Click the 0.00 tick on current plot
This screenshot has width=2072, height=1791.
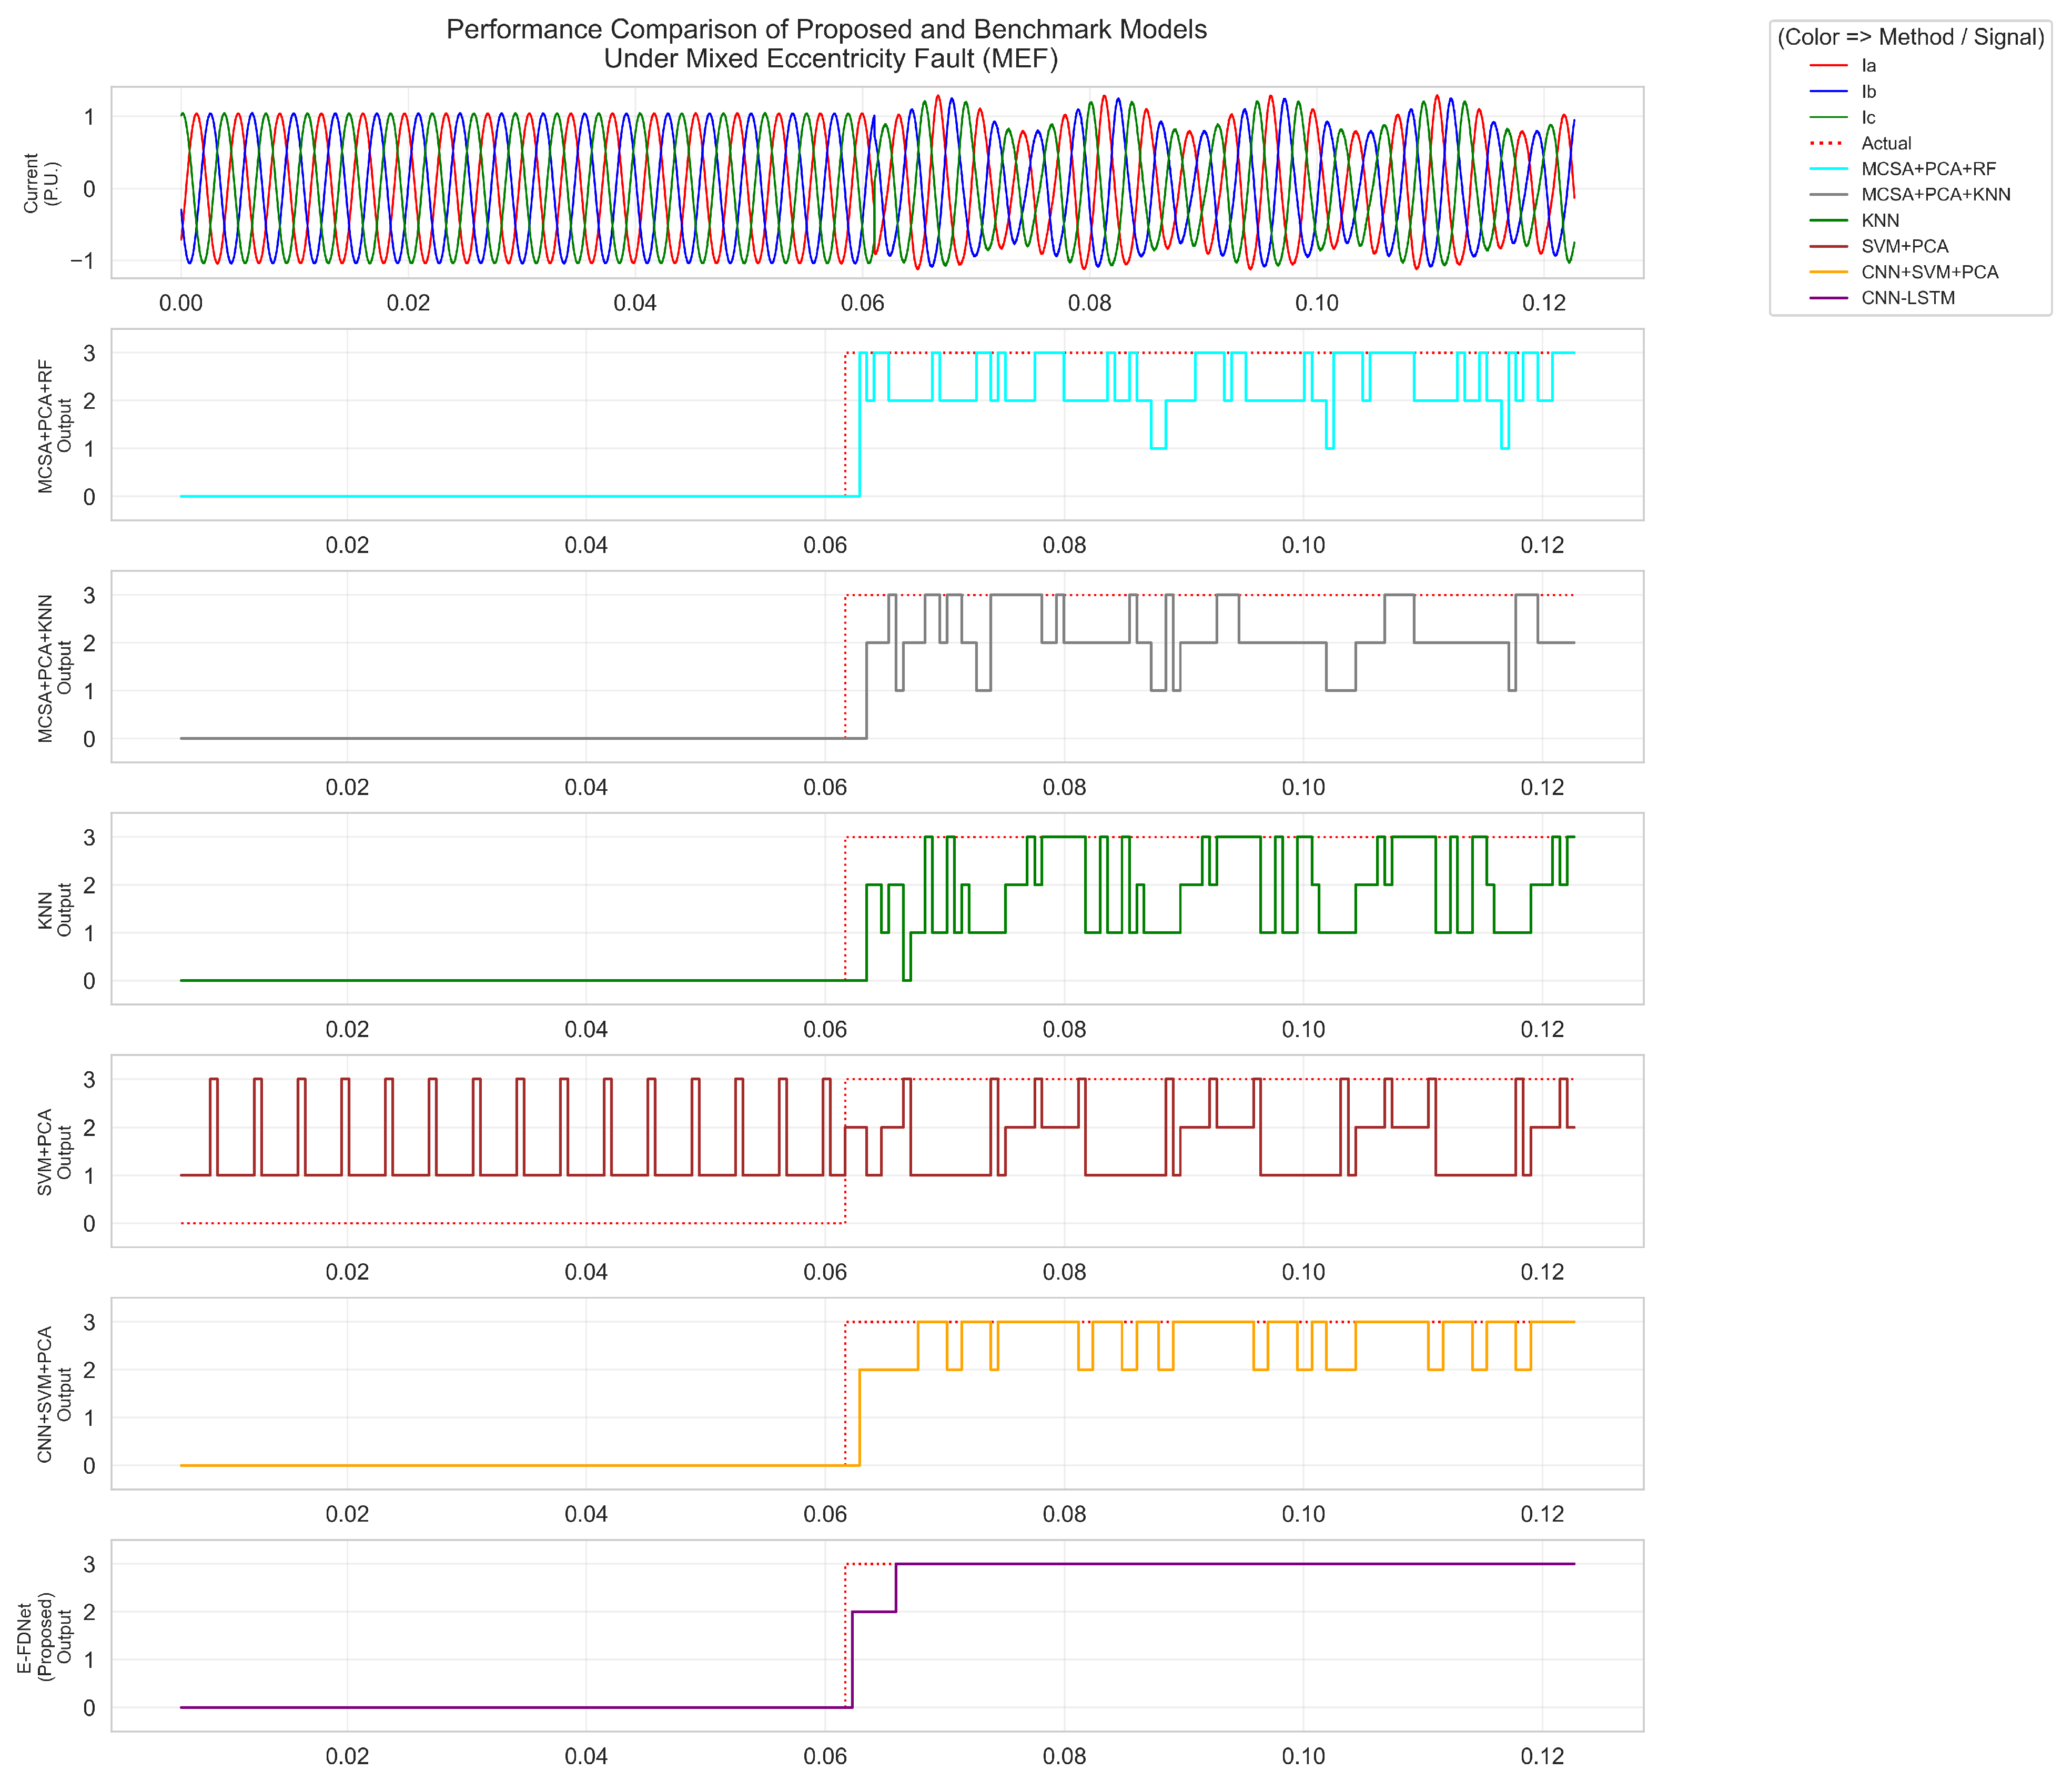pyautogui.click(x=181, y=303)
